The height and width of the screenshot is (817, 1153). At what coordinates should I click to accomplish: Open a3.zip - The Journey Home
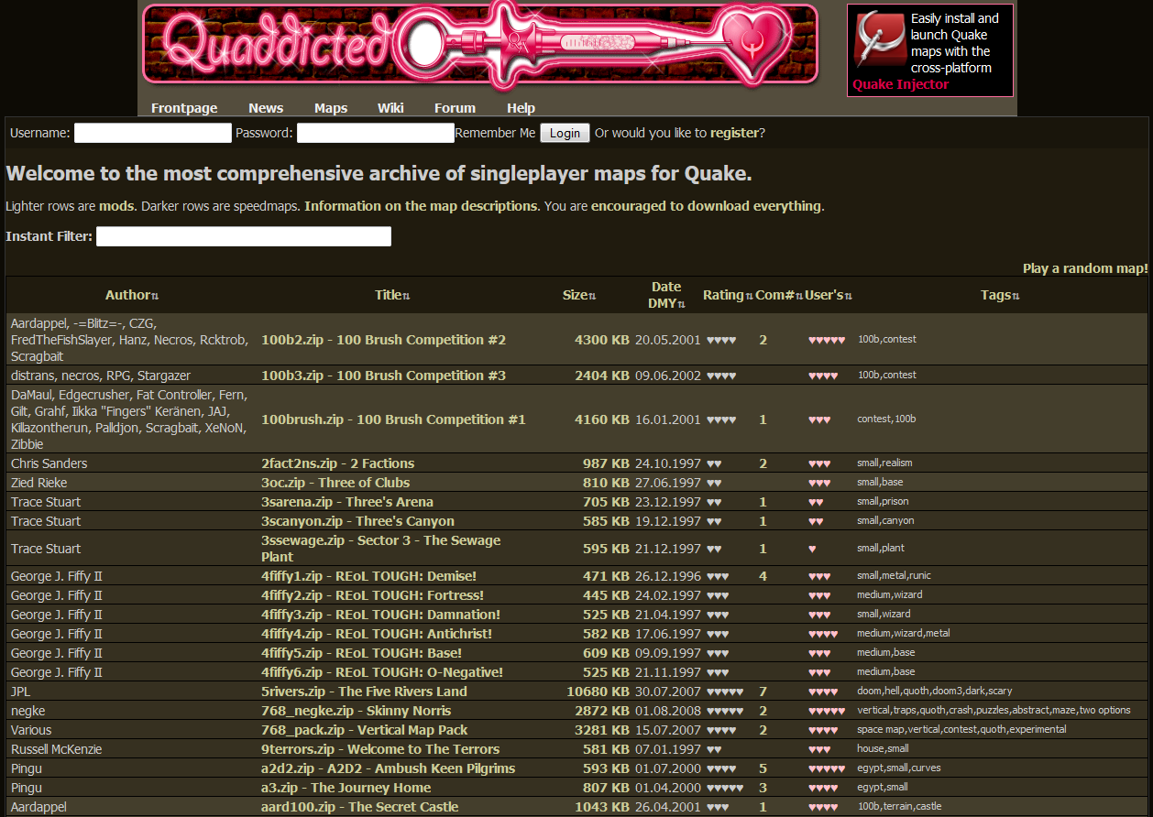(346, 788)
